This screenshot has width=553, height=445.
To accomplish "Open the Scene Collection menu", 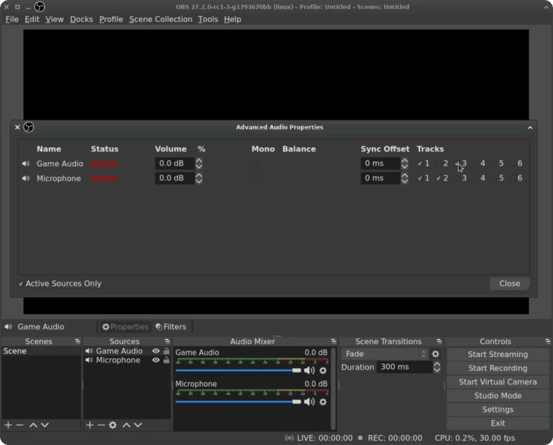I will click(161, 19).
